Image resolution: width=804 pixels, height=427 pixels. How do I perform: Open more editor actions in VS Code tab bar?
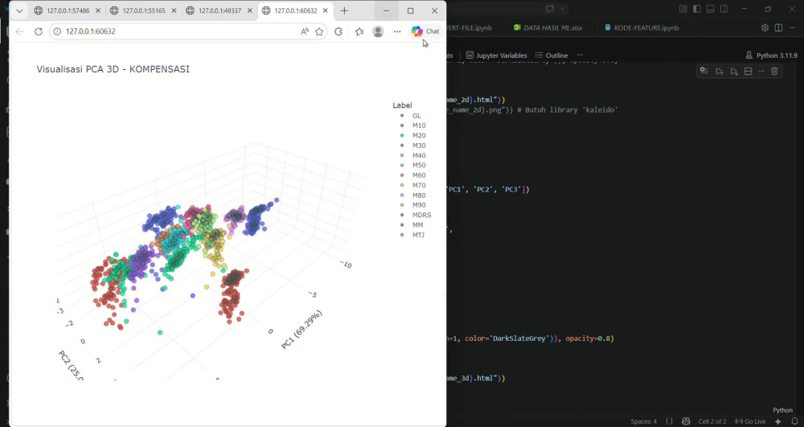[792, 27]
